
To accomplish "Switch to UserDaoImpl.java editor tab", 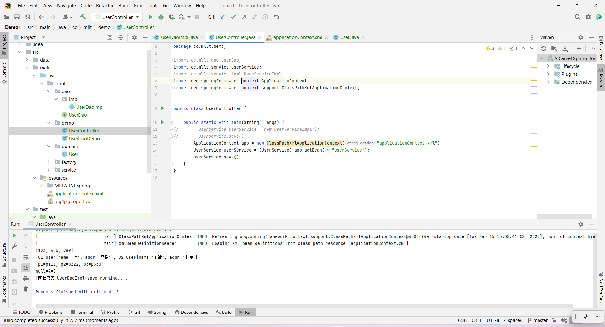I will pyautogui.click(x=179, y=37).
